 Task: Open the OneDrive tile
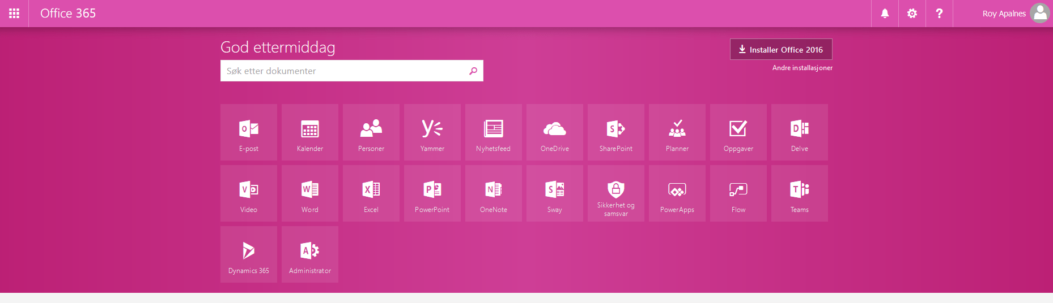(x=555, y=132)
